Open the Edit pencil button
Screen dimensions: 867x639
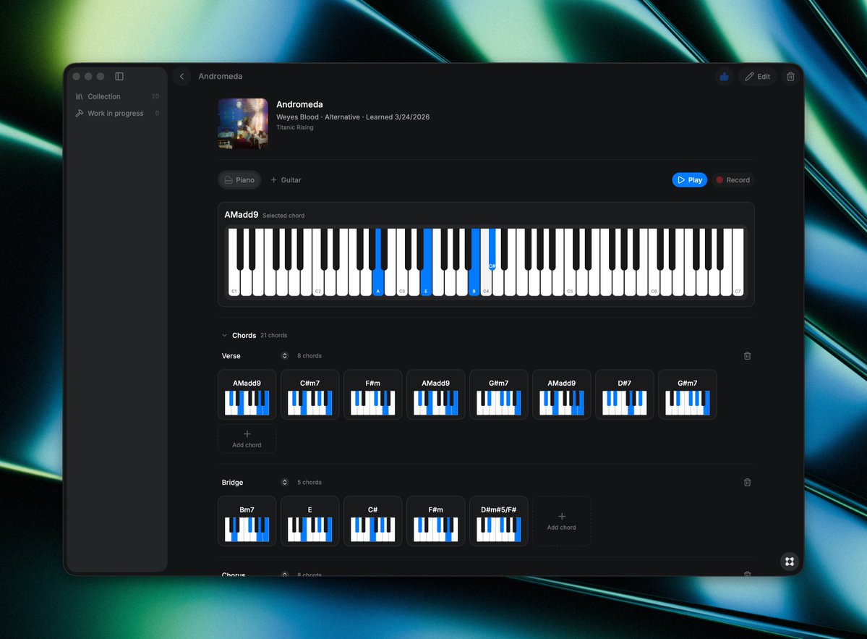pos(758,77)
